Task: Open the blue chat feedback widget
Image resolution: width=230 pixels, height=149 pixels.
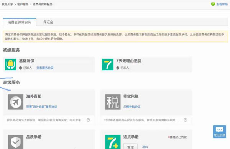Action: pos(219,132)
